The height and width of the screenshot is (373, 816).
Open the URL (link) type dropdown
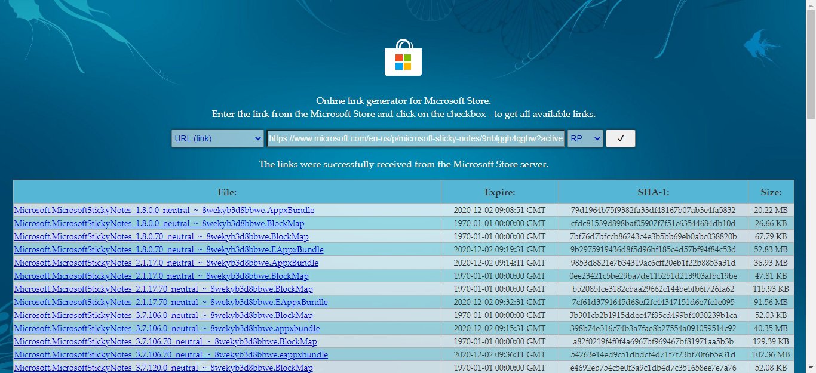[x=217, y=138]
